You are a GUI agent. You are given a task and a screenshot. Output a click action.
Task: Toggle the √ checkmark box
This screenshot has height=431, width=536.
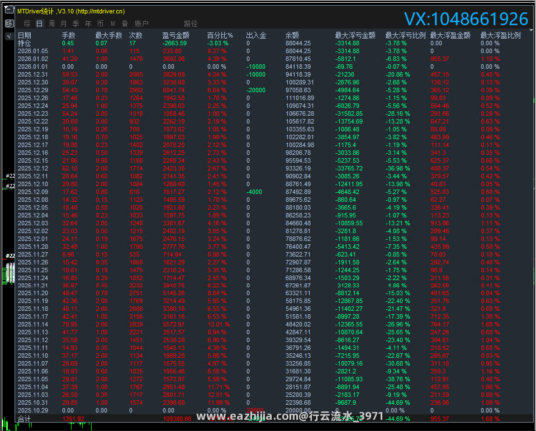click(x=10, y=36)
